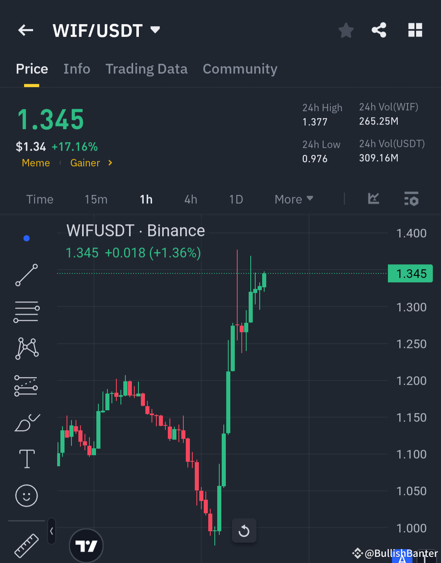Open the Community tab
This screenshot has width=441, height=563.
coord(240,69)
